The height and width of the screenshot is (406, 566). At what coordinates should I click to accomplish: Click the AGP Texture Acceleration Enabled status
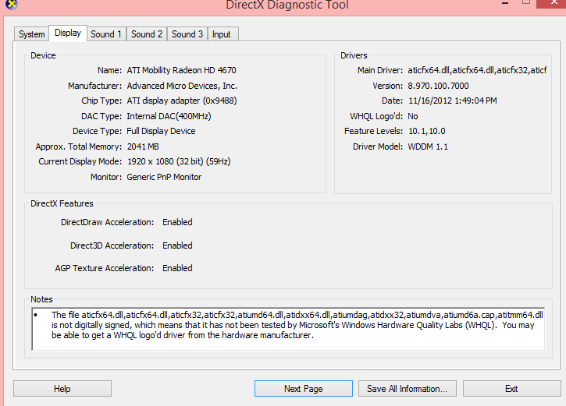tap(177, 268)
